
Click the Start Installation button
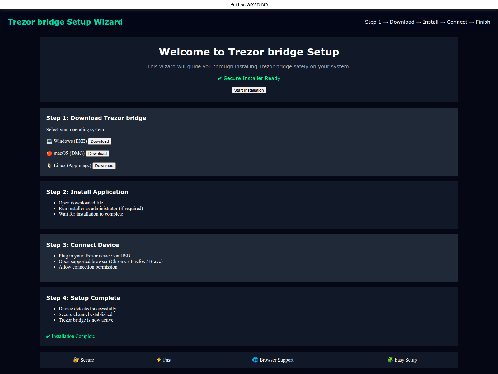tap(249, 90)
